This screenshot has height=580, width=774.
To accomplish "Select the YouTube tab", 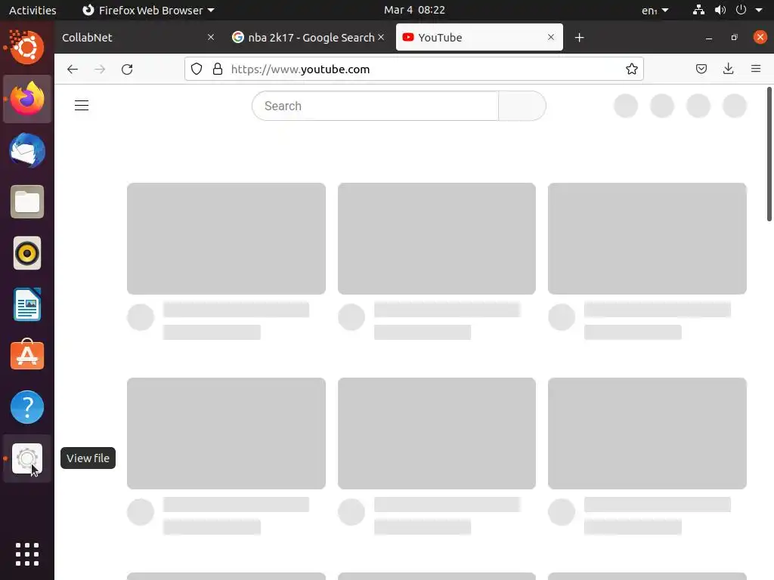I will point(479,38).
